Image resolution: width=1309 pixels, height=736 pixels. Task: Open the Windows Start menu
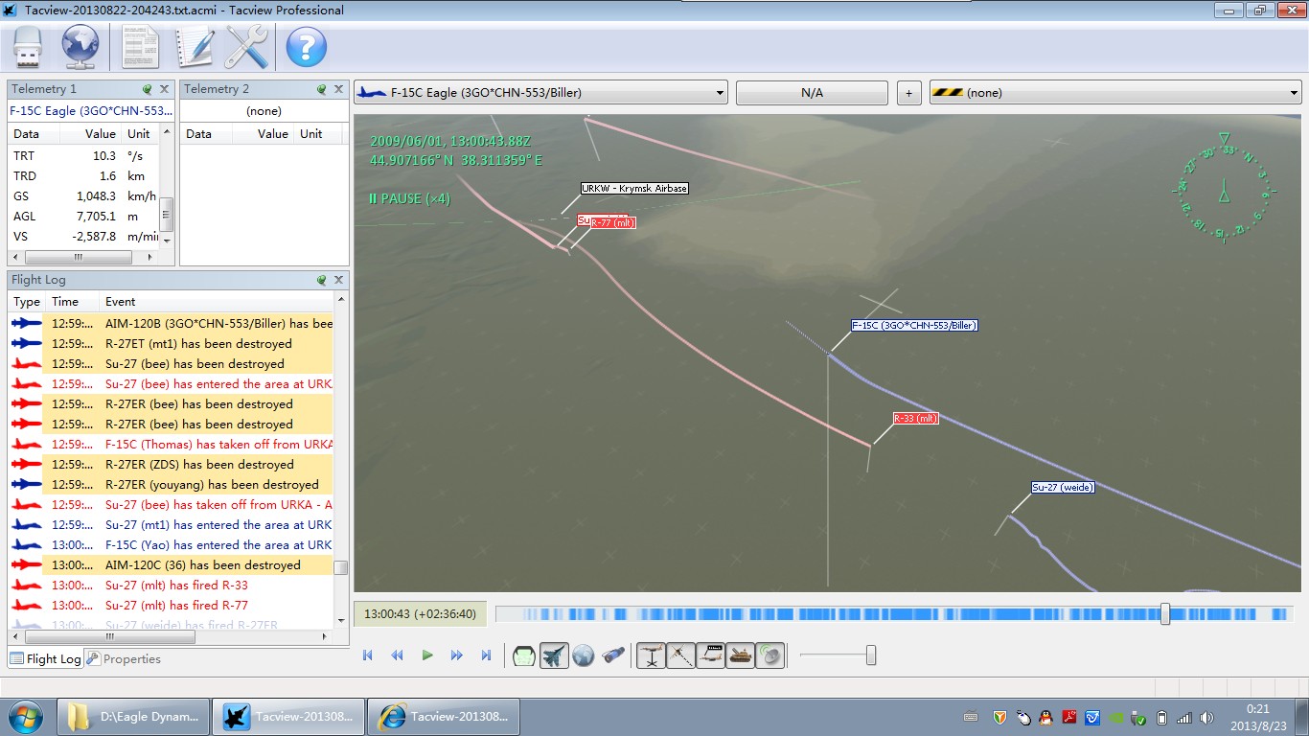coord(25,716)
